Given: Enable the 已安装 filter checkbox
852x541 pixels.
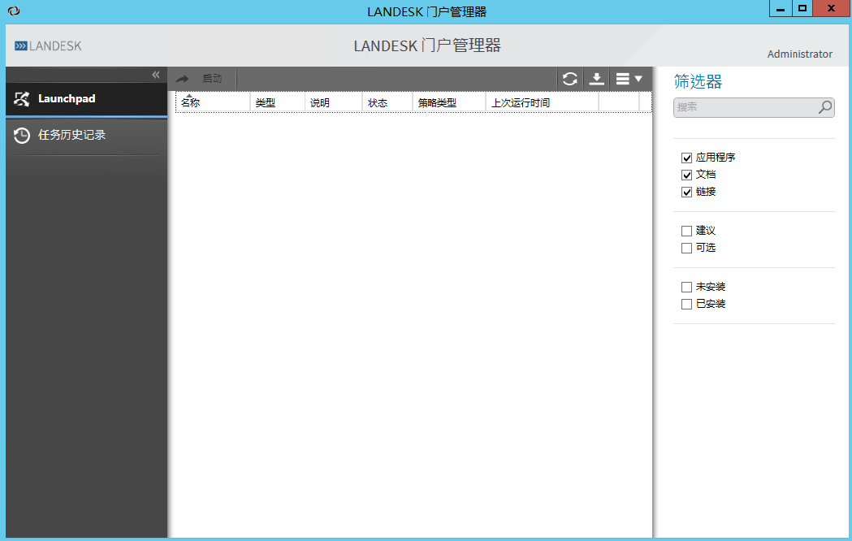Looking at the screenshot, I should [x=687, y=304].
